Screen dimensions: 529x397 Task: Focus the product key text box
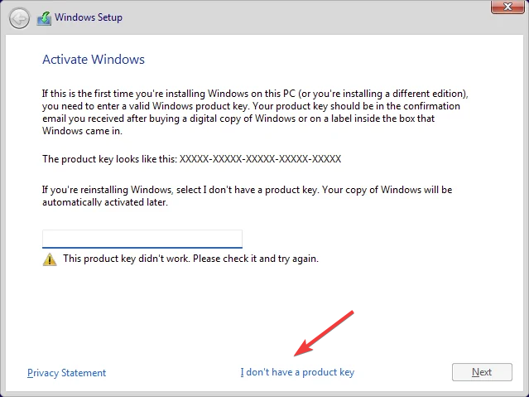142,239
